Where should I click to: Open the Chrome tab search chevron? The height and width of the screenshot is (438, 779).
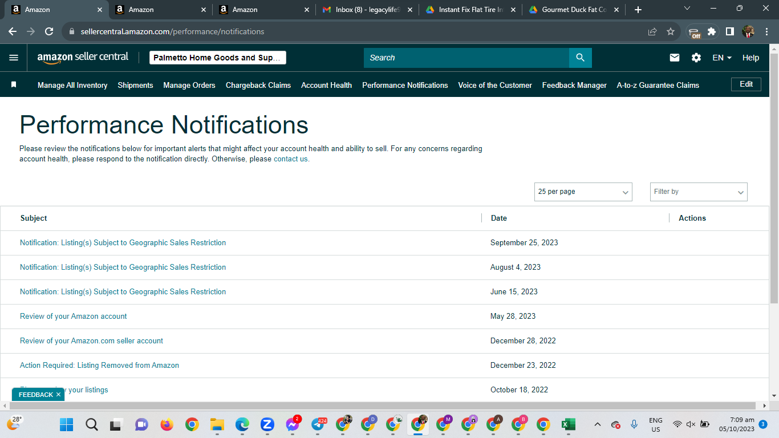point(687,9)
